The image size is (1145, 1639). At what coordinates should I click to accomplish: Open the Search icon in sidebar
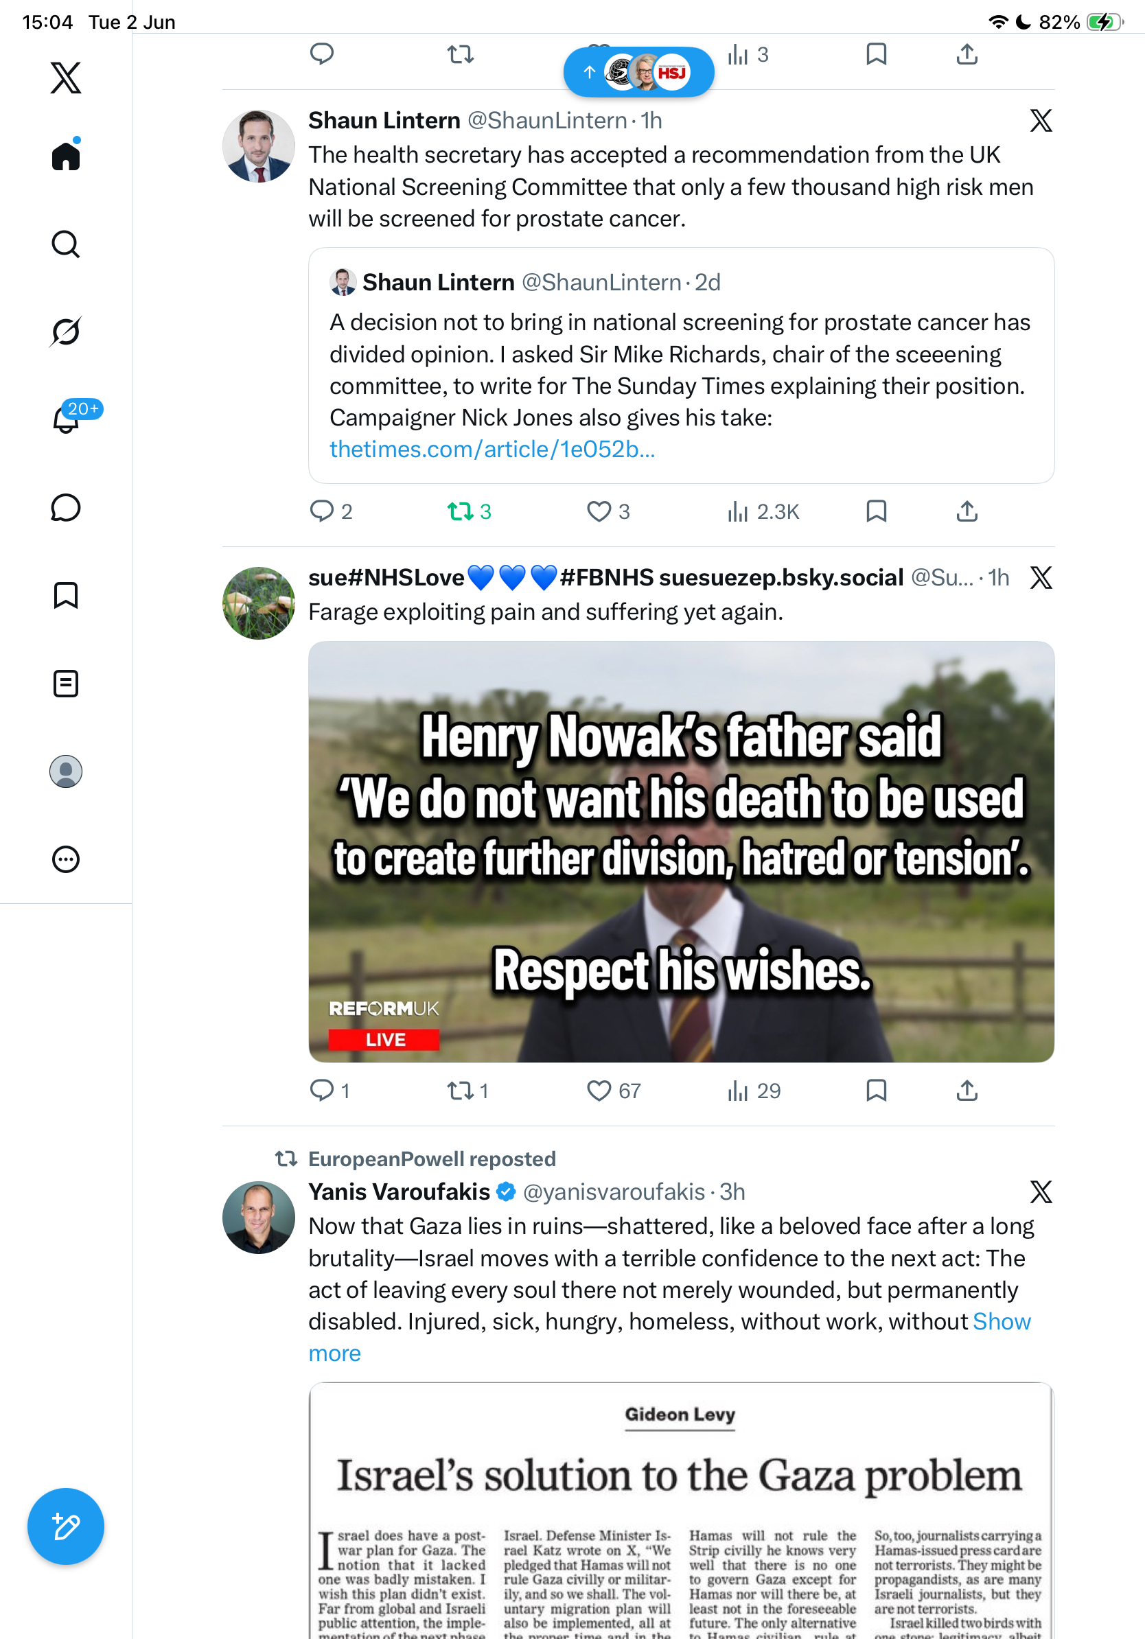66,244
